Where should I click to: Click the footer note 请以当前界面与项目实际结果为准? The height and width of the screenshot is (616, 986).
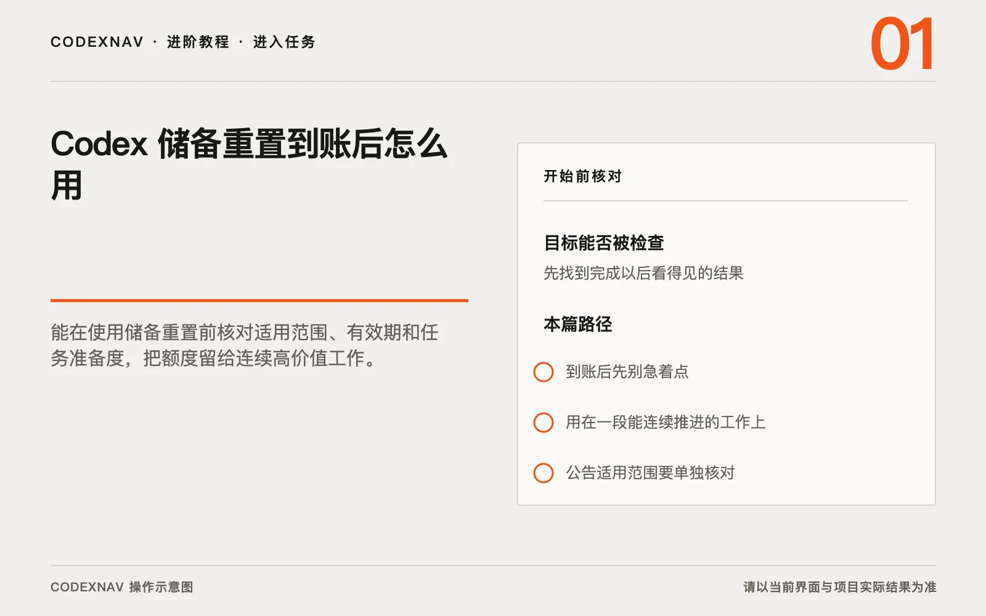coord(840,587)
